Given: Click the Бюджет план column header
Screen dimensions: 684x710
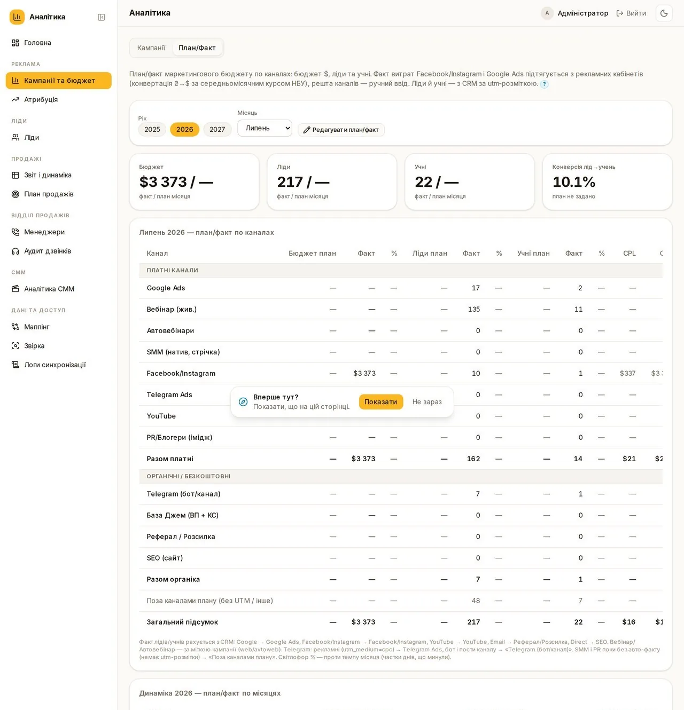Looking at the screenshot, I should pyautogui.click(x=312, y=254).
